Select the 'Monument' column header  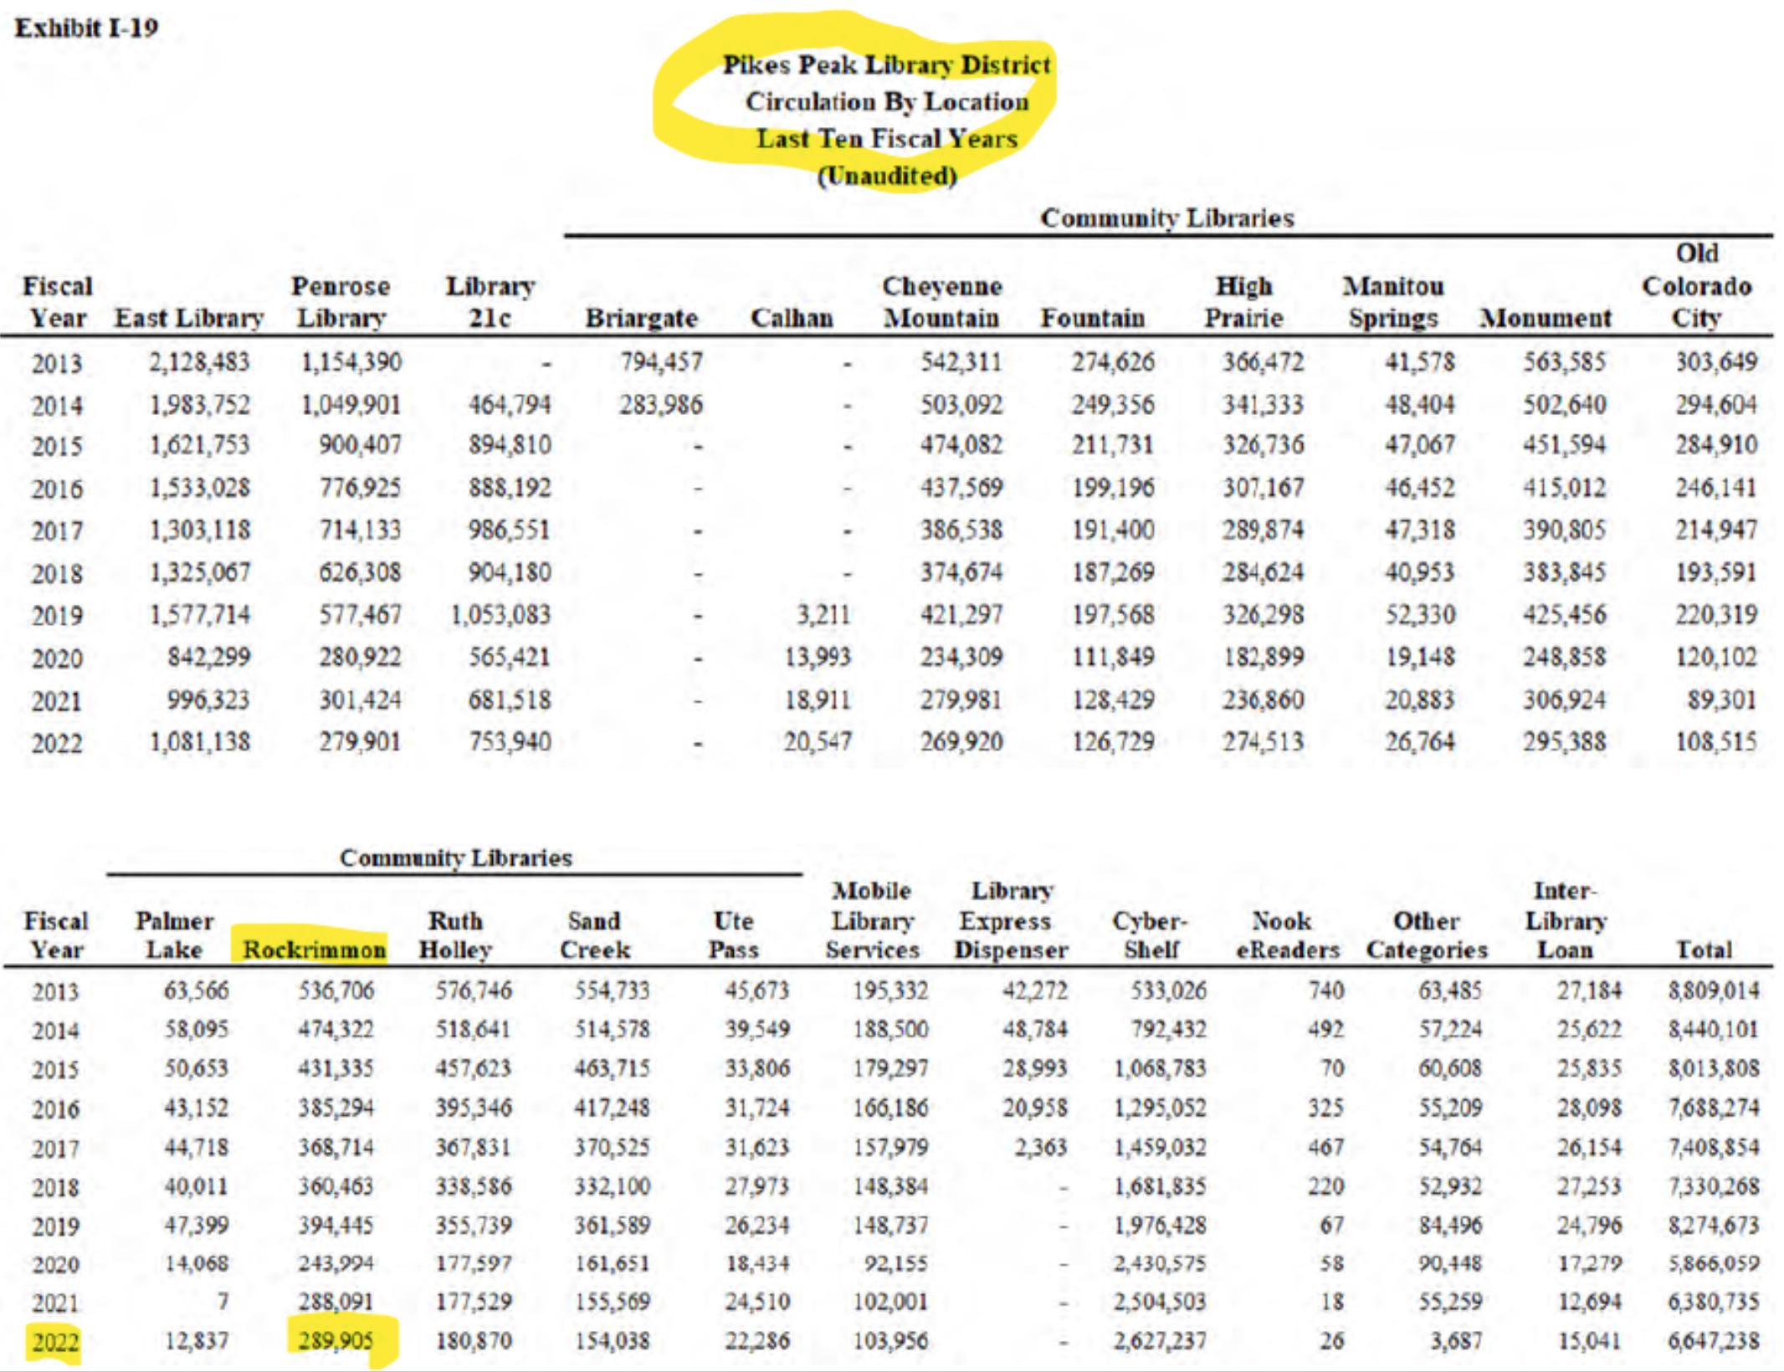[1546, 318]
